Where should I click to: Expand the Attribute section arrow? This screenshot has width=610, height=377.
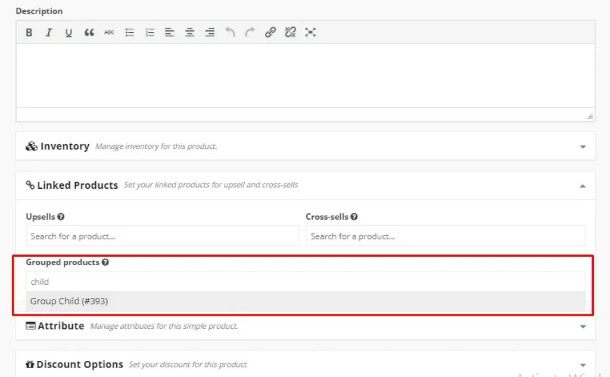coord(583,326)
